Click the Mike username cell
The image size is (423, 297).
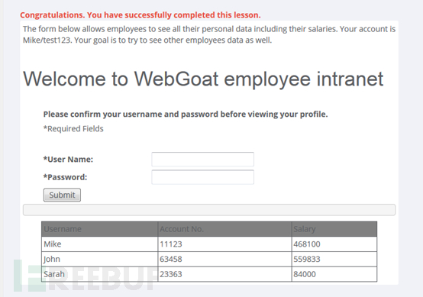[x=99, y=244]
